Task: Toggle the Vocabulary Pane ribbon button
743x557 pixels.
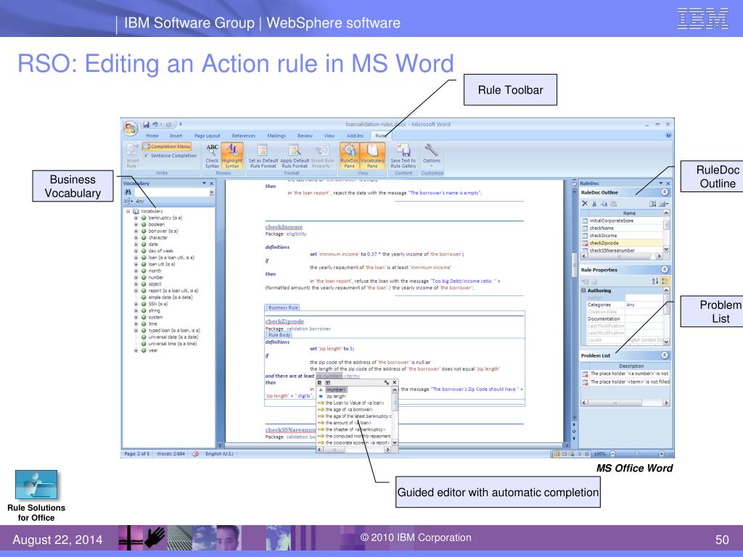Action: pyautogui.click(x=372, y=155)
